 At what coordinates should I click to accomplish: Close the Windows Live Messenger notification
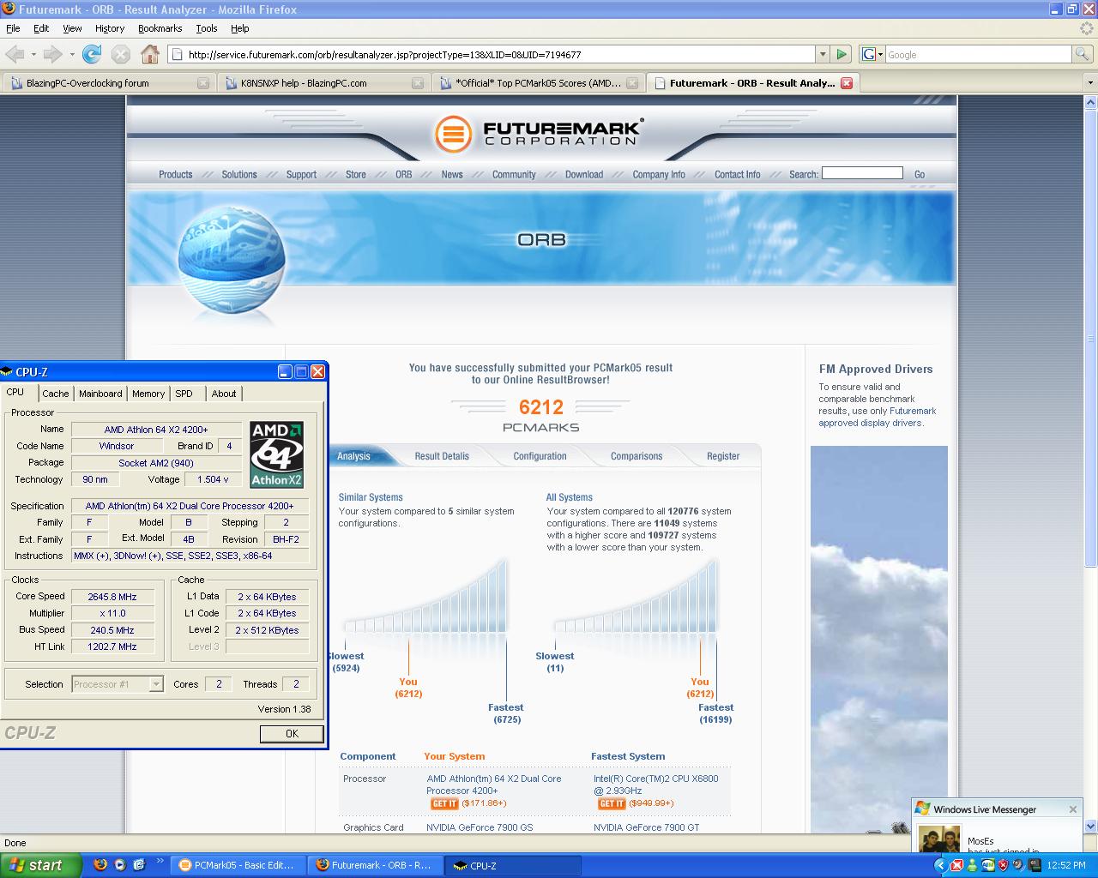[x=1072, y=809]
